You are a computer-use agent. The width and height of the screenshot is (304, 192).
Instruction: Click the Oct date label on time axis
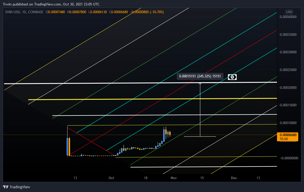pos(111,178)
